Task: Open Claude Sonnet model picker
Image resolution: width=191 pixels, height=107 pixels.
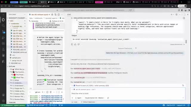Action: (x=95, y=98)
